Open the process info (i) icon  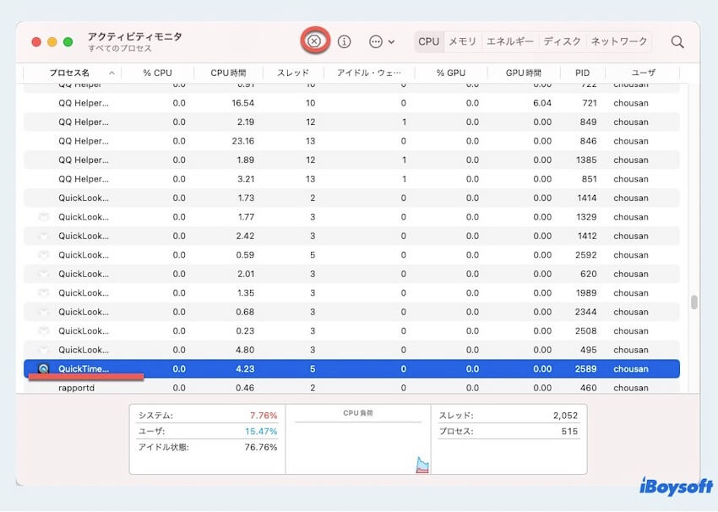(344, 41)
